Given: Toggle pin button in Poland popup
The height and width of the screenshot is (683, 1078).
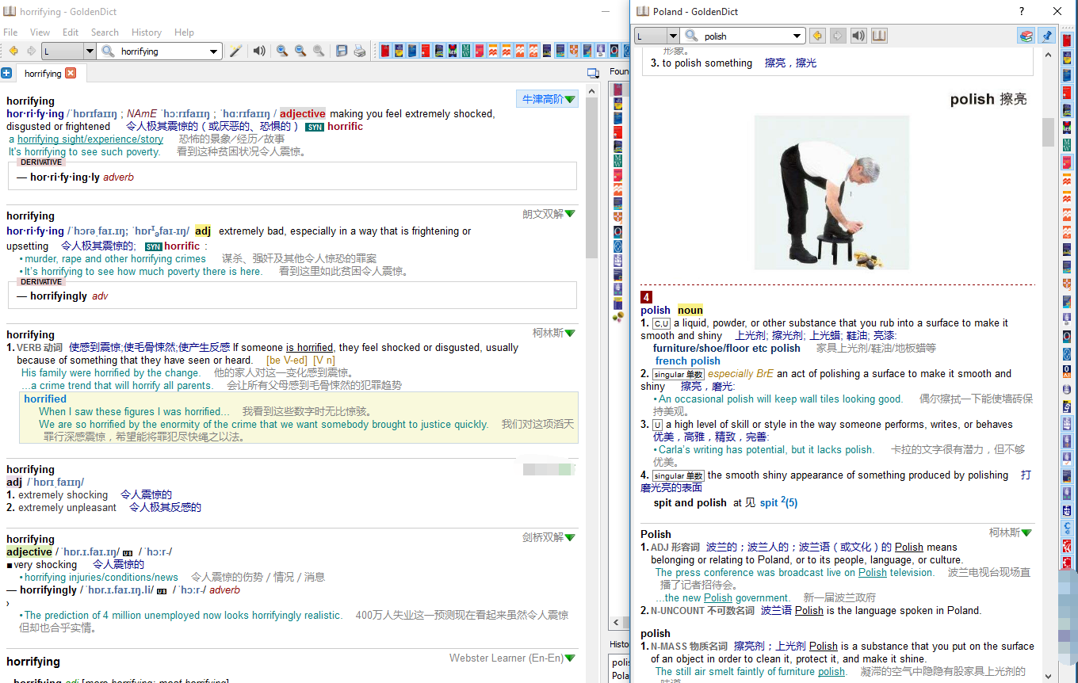Looking at the screenshot, I should pyautogui.click(x=1047, y=36).
